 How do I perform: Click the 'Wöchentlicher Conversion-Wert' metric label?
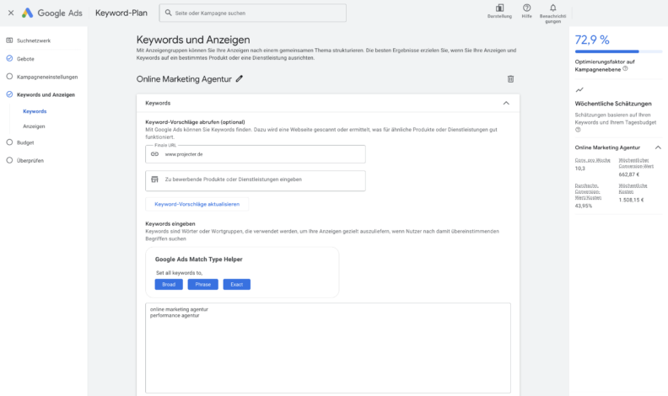(x=636, y=163)
